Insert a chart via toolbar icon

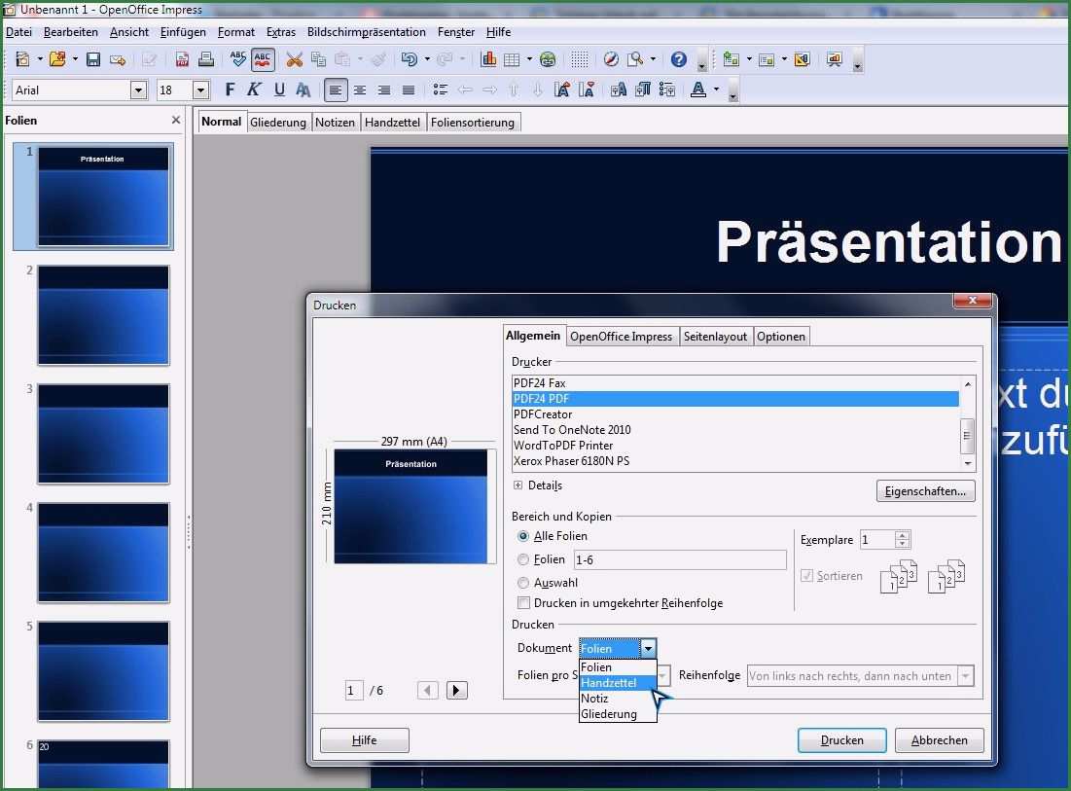pyautogui.click(x=488, y=59)
